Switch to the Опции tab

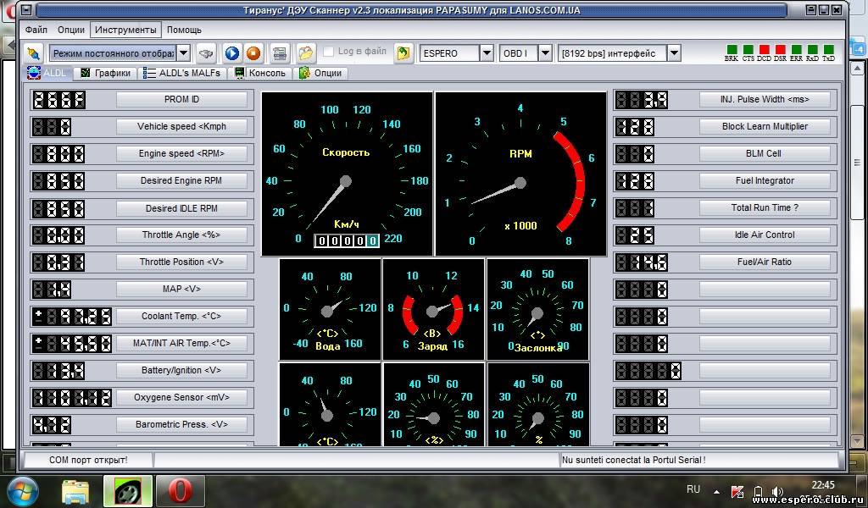click(x=321, y=73)
